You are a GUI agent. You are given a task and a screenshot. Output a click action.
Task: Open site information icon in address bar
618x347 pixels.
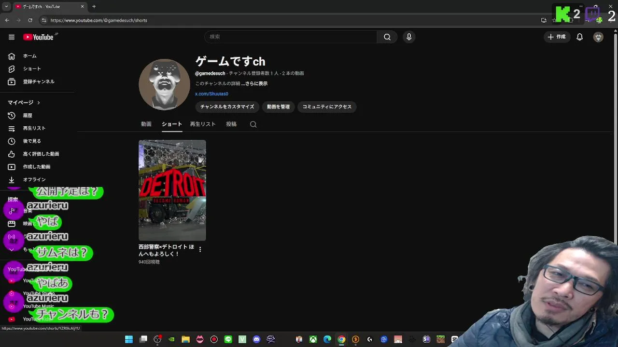(44, 20)
